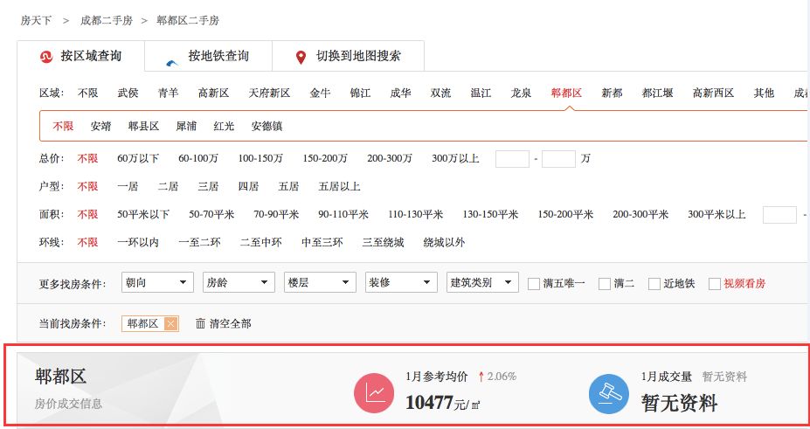This screenshot has height=429, width=810.
Task: Select the 郫县区 sub-area
Action: (143, 126)
